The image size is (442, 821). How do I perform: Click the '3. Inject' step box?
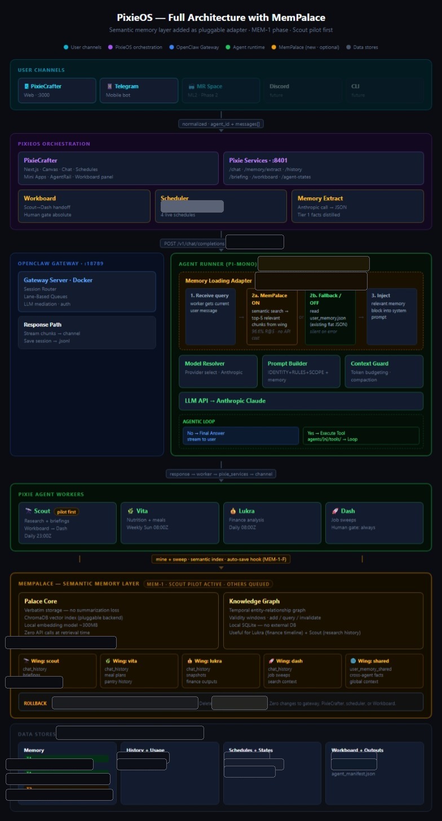click(392, 316)
